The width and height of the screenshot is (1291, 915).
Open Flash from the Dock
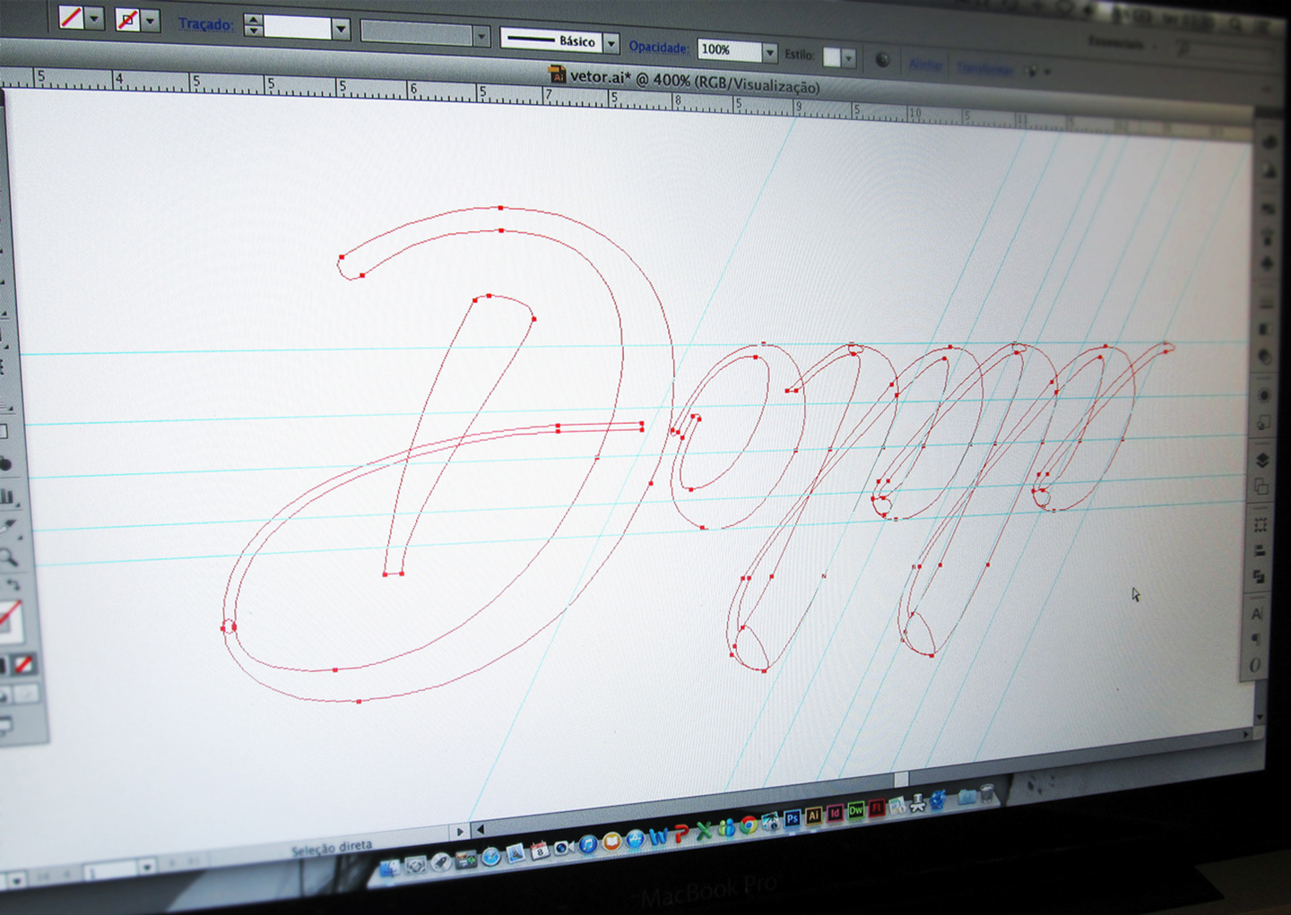tap(877, 807)
